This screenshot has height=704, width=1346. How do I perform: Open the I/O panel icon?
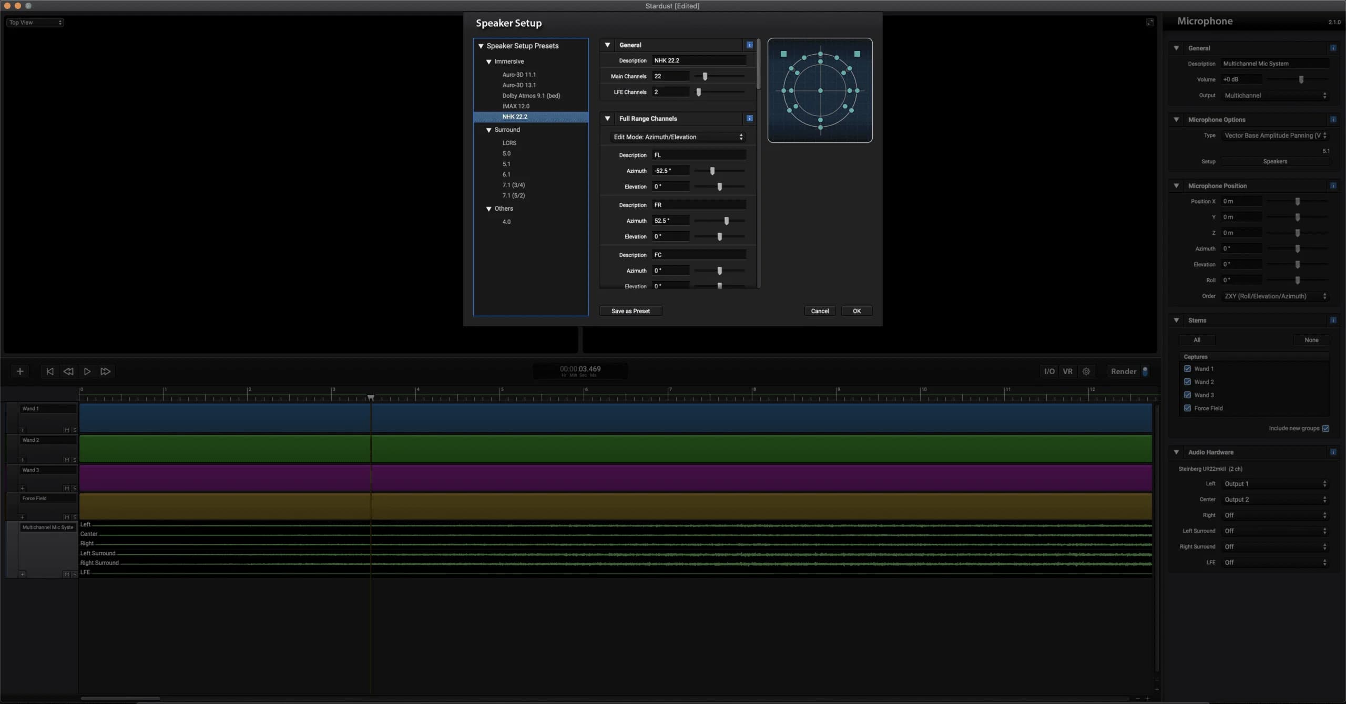click(1049, 371)
